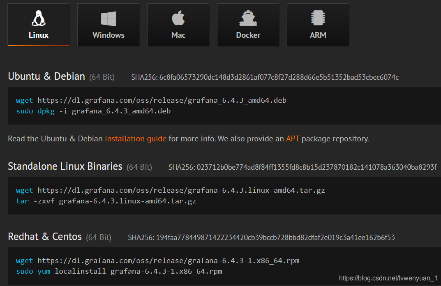This screenshot has width=441, height=286.
Task: Click the sudo dpkg -i command line
Action: [93, 111]
